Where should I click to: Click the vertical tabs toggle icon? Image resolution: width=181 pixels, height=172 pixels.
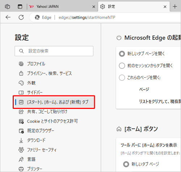click(x=20, y=7)
